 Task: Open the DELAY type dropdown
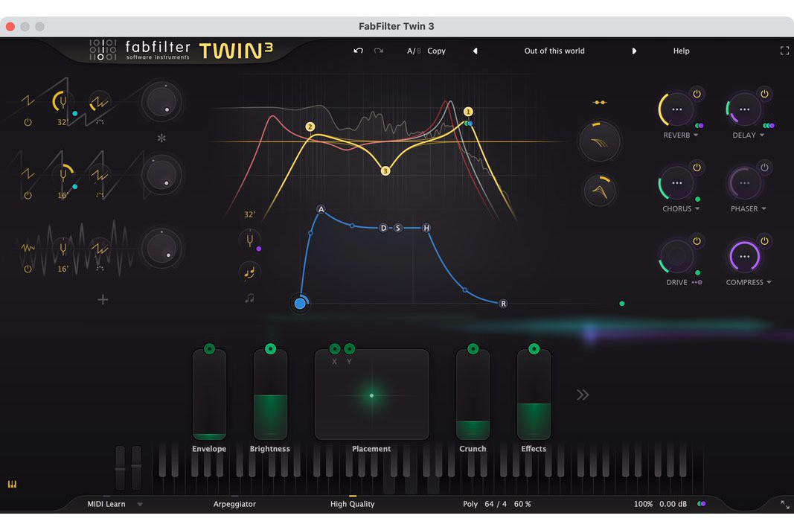(749, 135)
